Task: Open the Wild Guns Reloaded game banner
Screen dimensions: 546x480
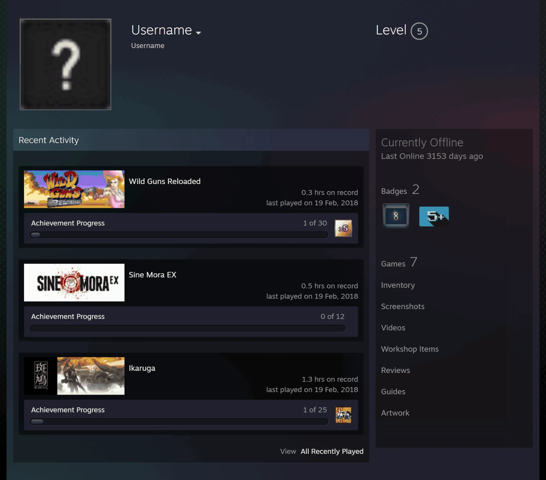Action: pos(74,189)
